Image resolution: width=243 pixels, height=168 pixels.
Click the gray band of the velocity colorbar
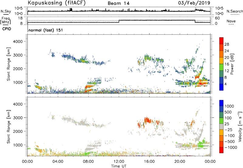[x=221, y=126]
